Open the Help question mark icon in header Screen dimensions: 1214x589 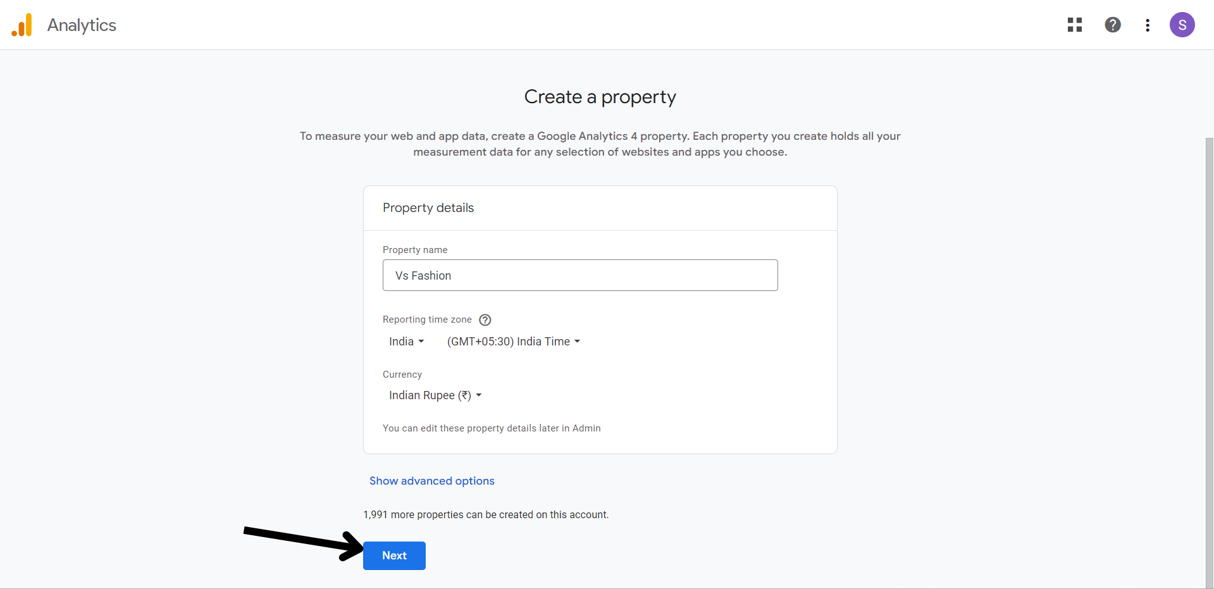click(x=1113, y=25)
